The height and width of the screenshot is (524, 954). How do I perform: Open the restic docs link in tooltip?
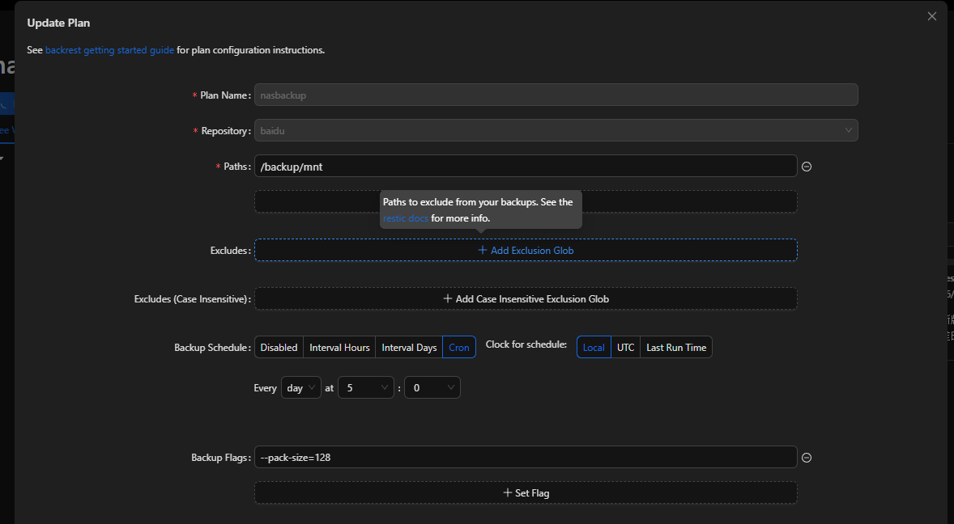tap(406, 218)
